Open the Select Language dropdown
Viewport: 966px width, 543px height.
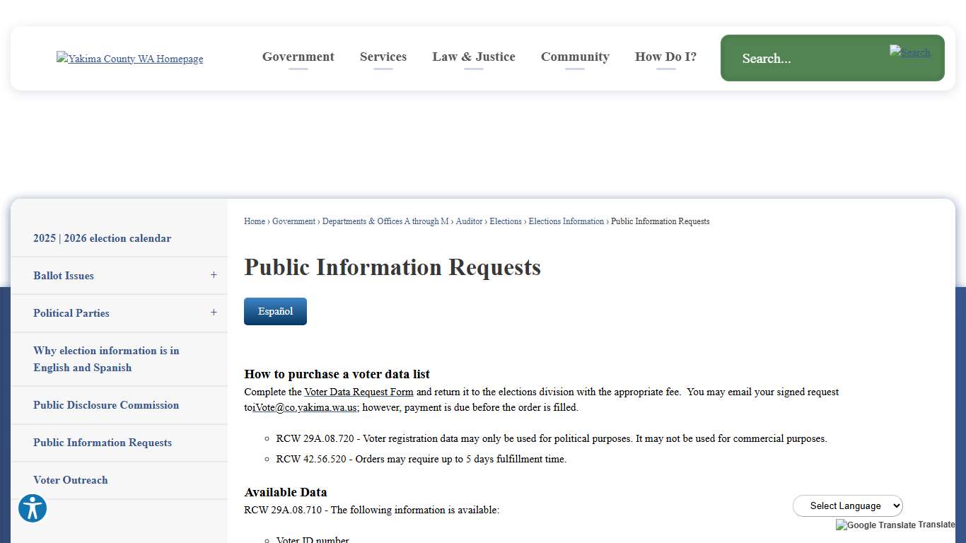(x=847, y=506)
